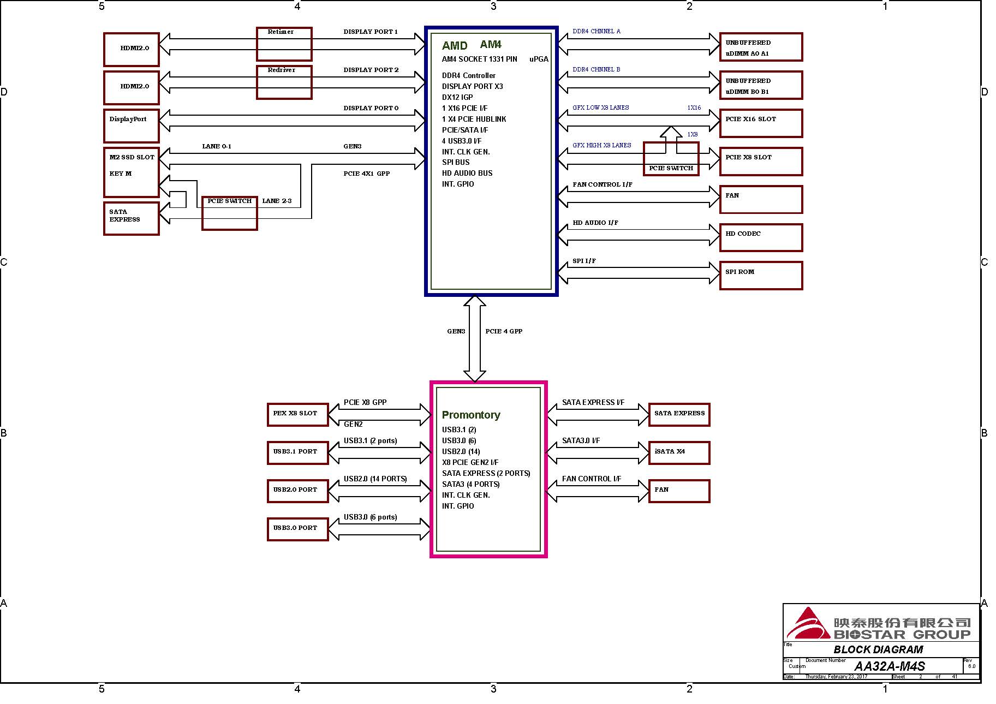Select the USB3.1 PORT block
This screenshot has height=704, width=996.
pos(297,453)
